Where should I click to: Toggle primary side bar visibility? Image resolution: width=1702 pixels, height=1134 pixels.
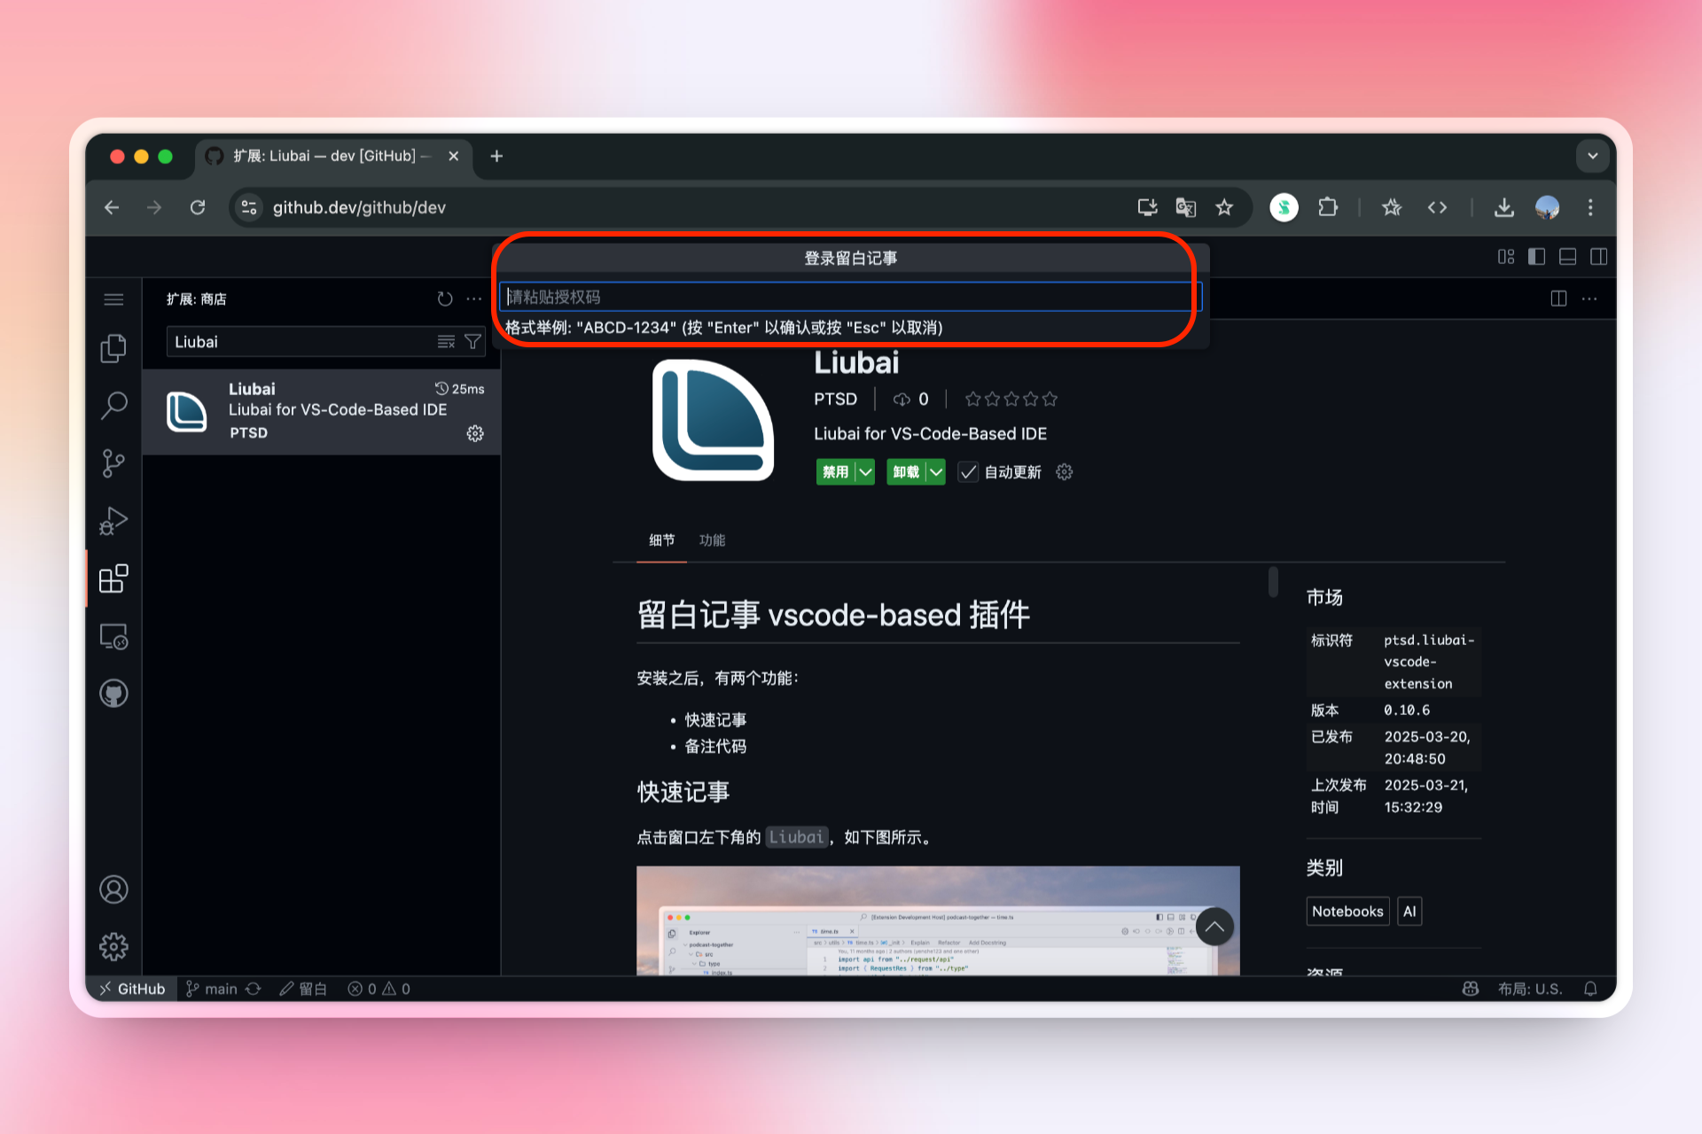pos(1537,257)
